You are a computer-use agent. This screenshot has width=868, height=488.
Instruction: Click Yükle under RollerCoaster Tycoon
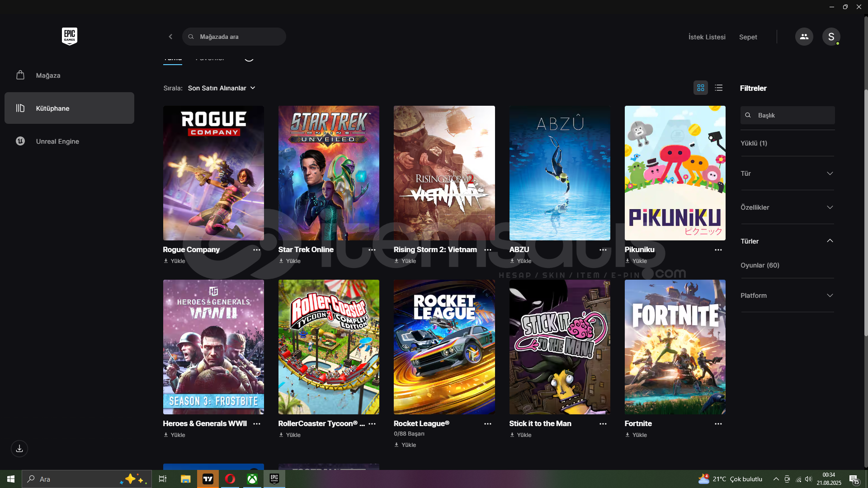(290, 435)
